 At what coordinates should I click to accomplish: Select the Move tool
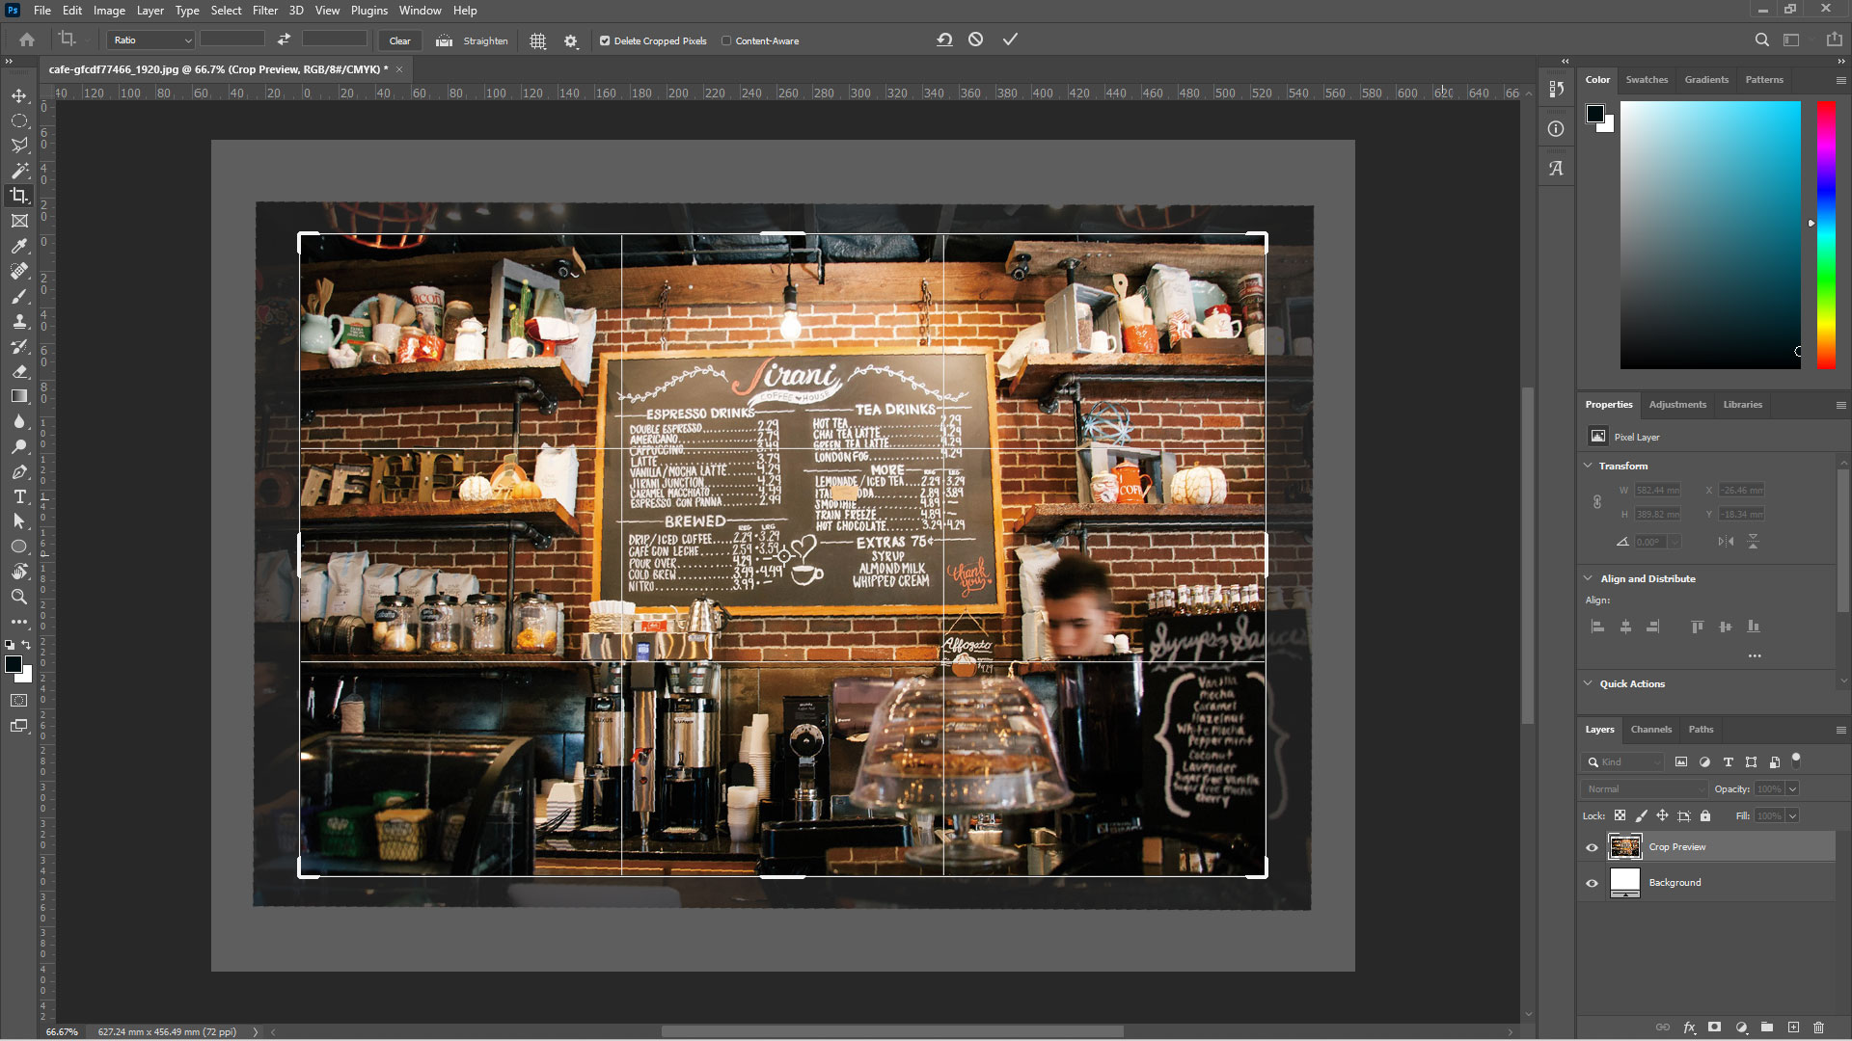(x=19, y=95)
